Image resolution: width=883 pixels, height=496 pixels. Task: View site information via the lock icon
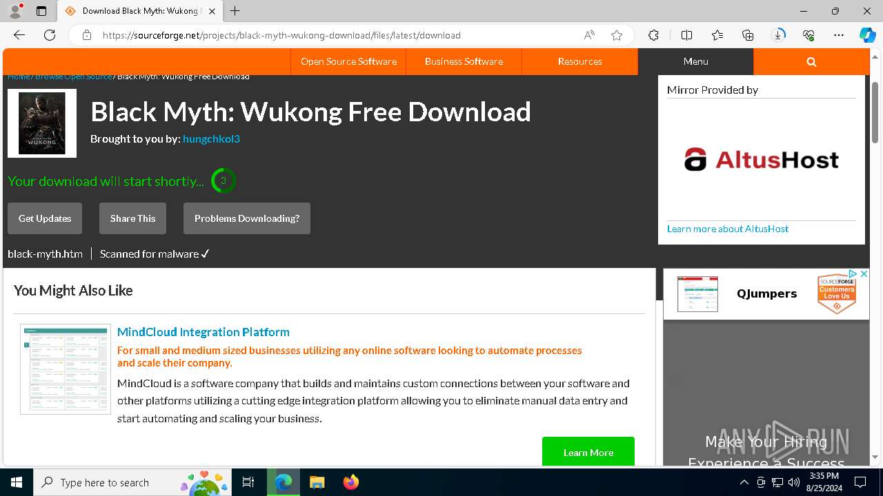pyautogui.click(x=87, y=35)
